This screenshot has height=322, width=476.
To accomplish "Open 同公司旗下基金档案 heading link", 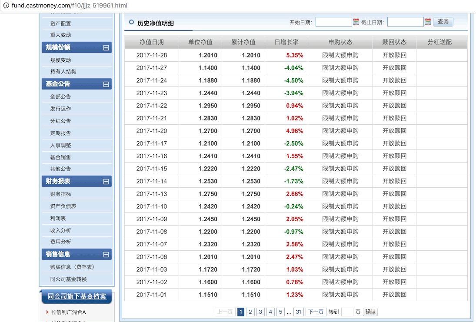I will (77, 296).
